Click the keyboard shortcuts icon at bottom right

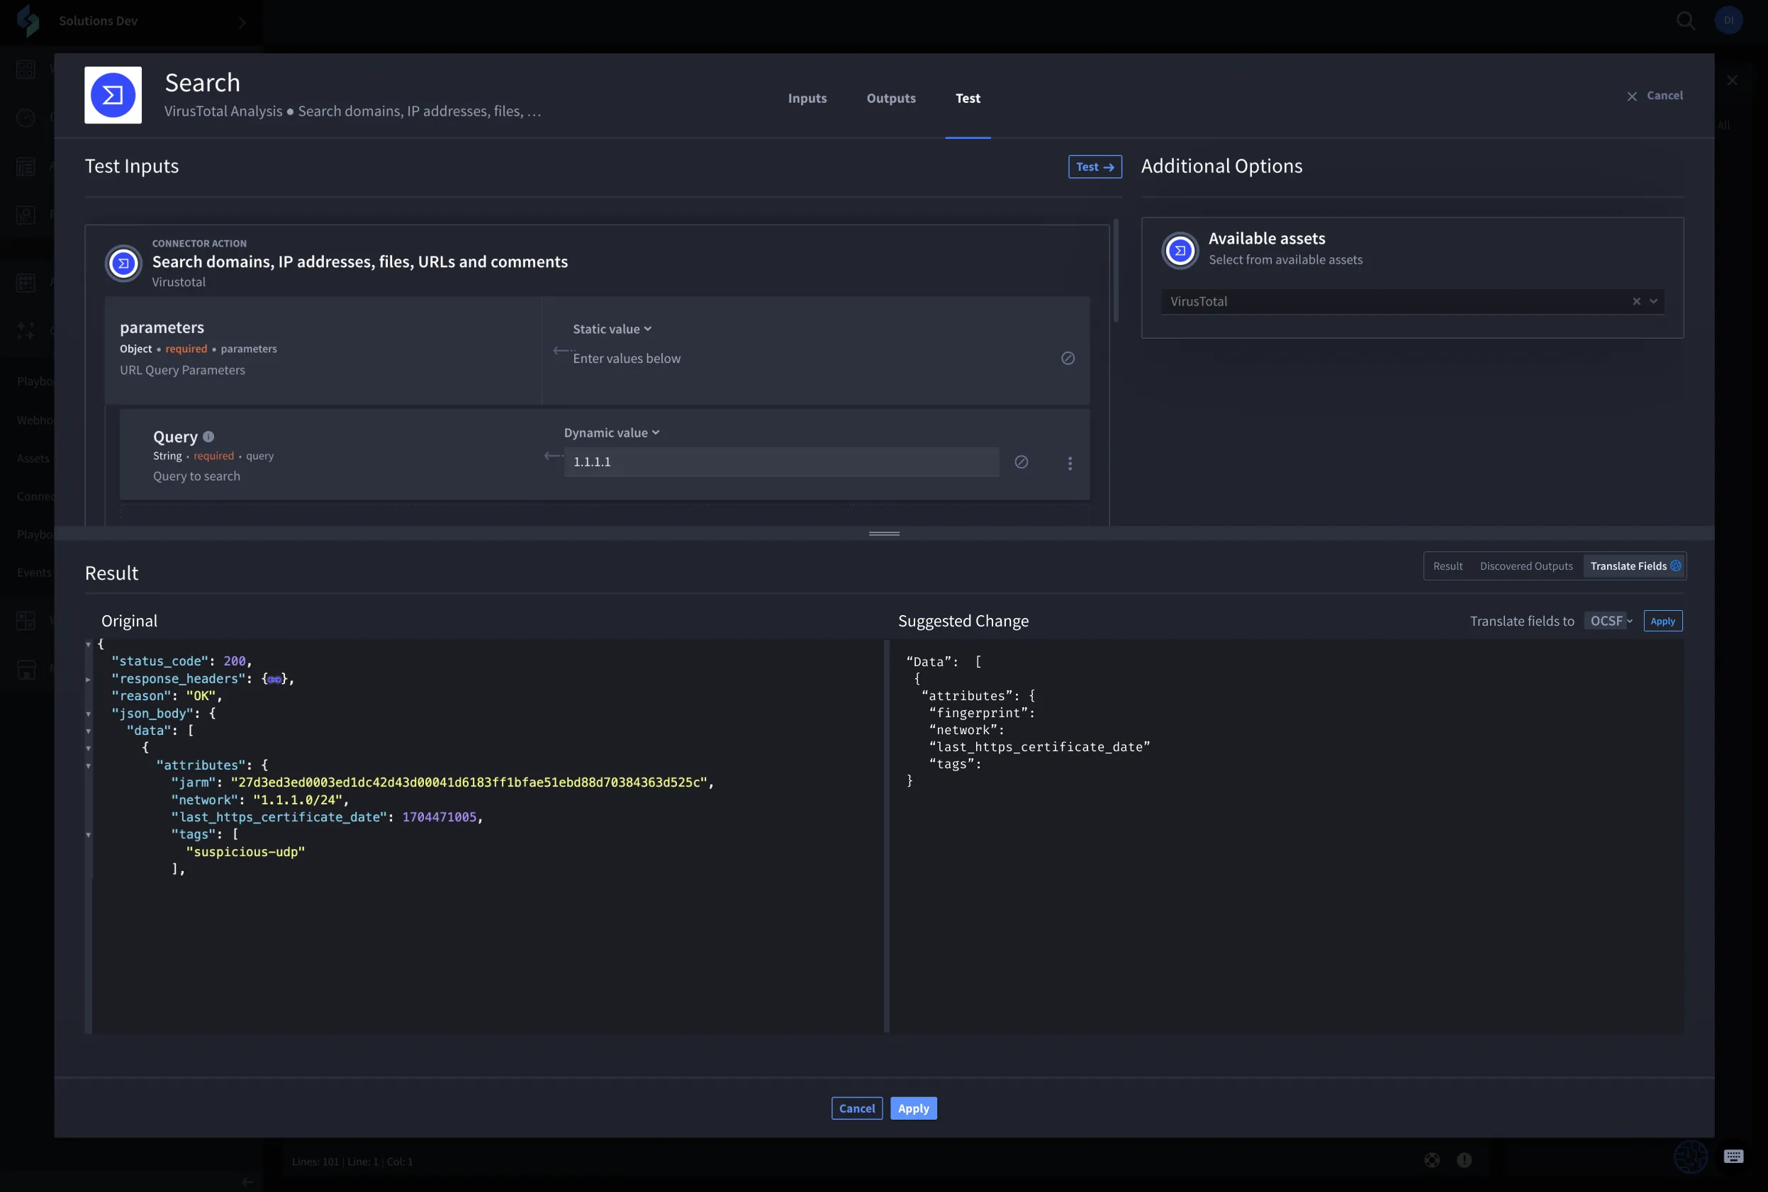(1733, 1157)
